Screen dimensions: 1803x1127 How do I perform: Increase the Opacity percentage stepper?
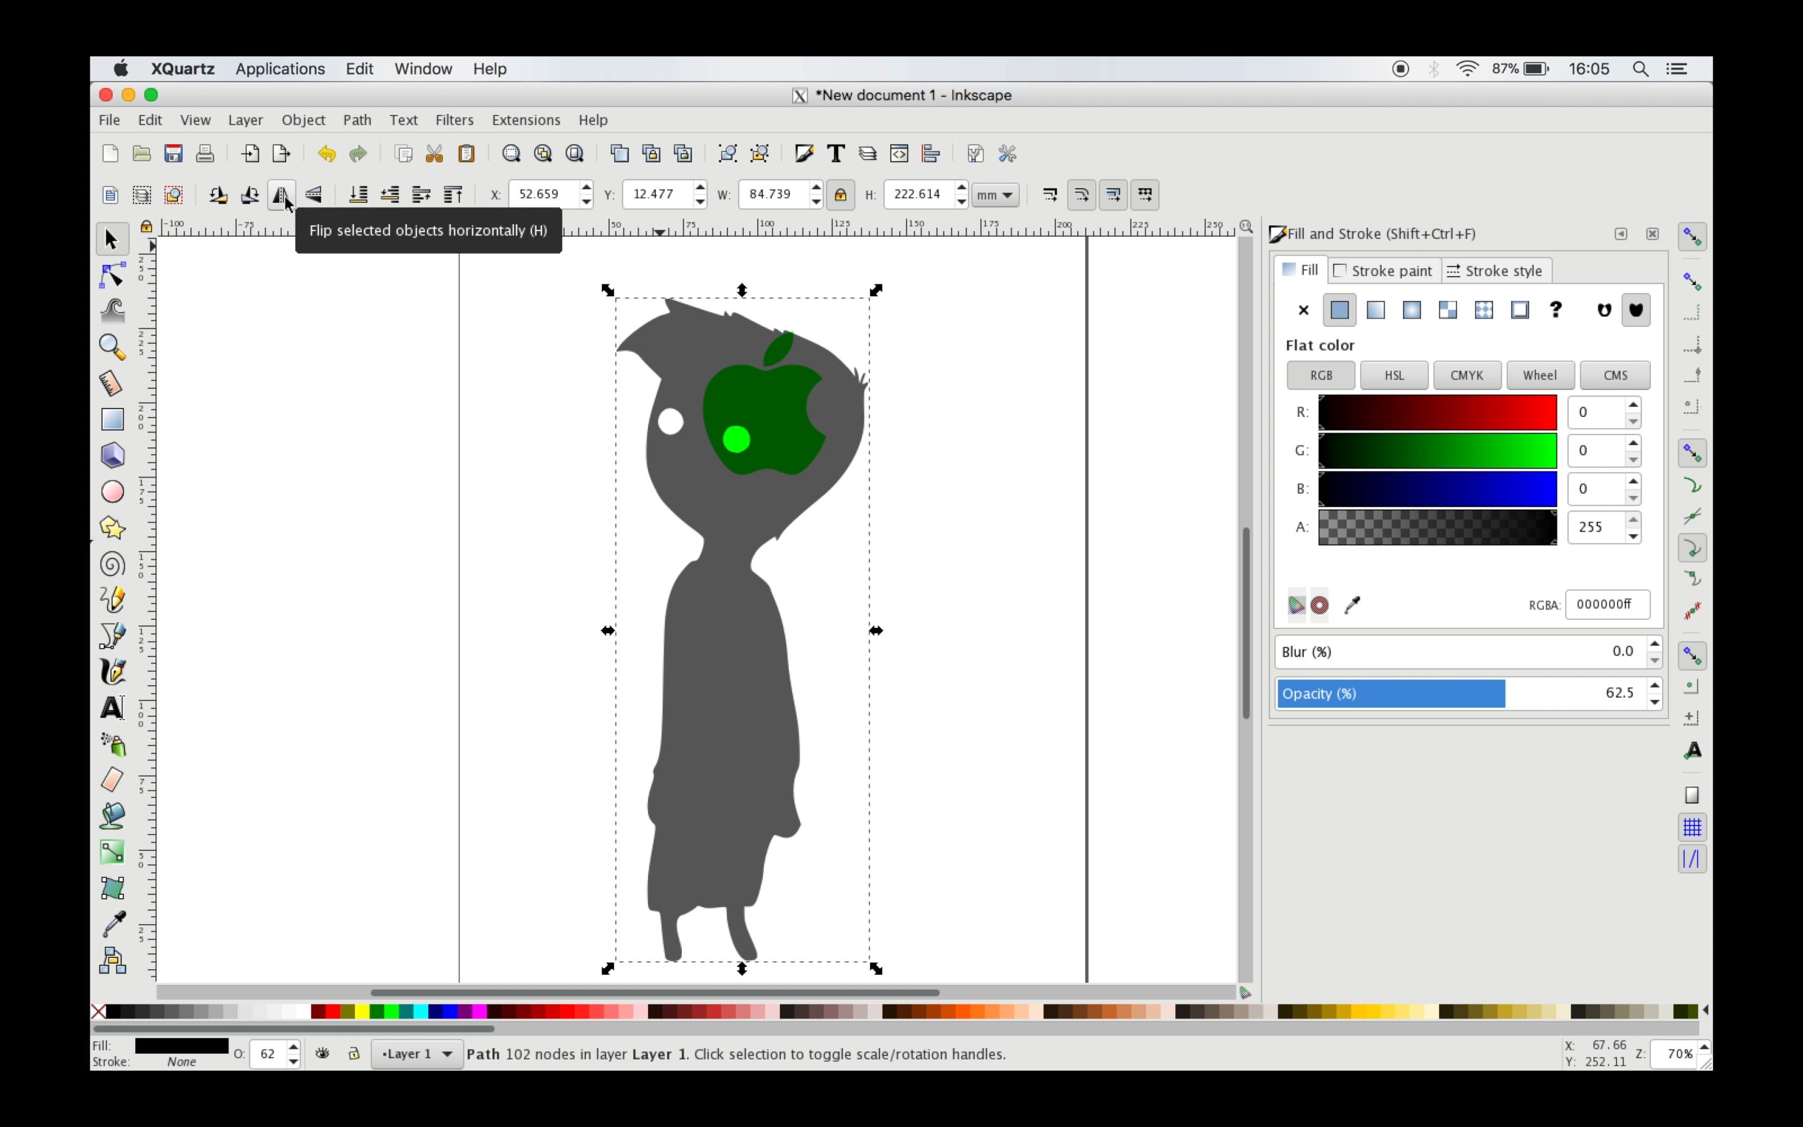[1655, 685]
